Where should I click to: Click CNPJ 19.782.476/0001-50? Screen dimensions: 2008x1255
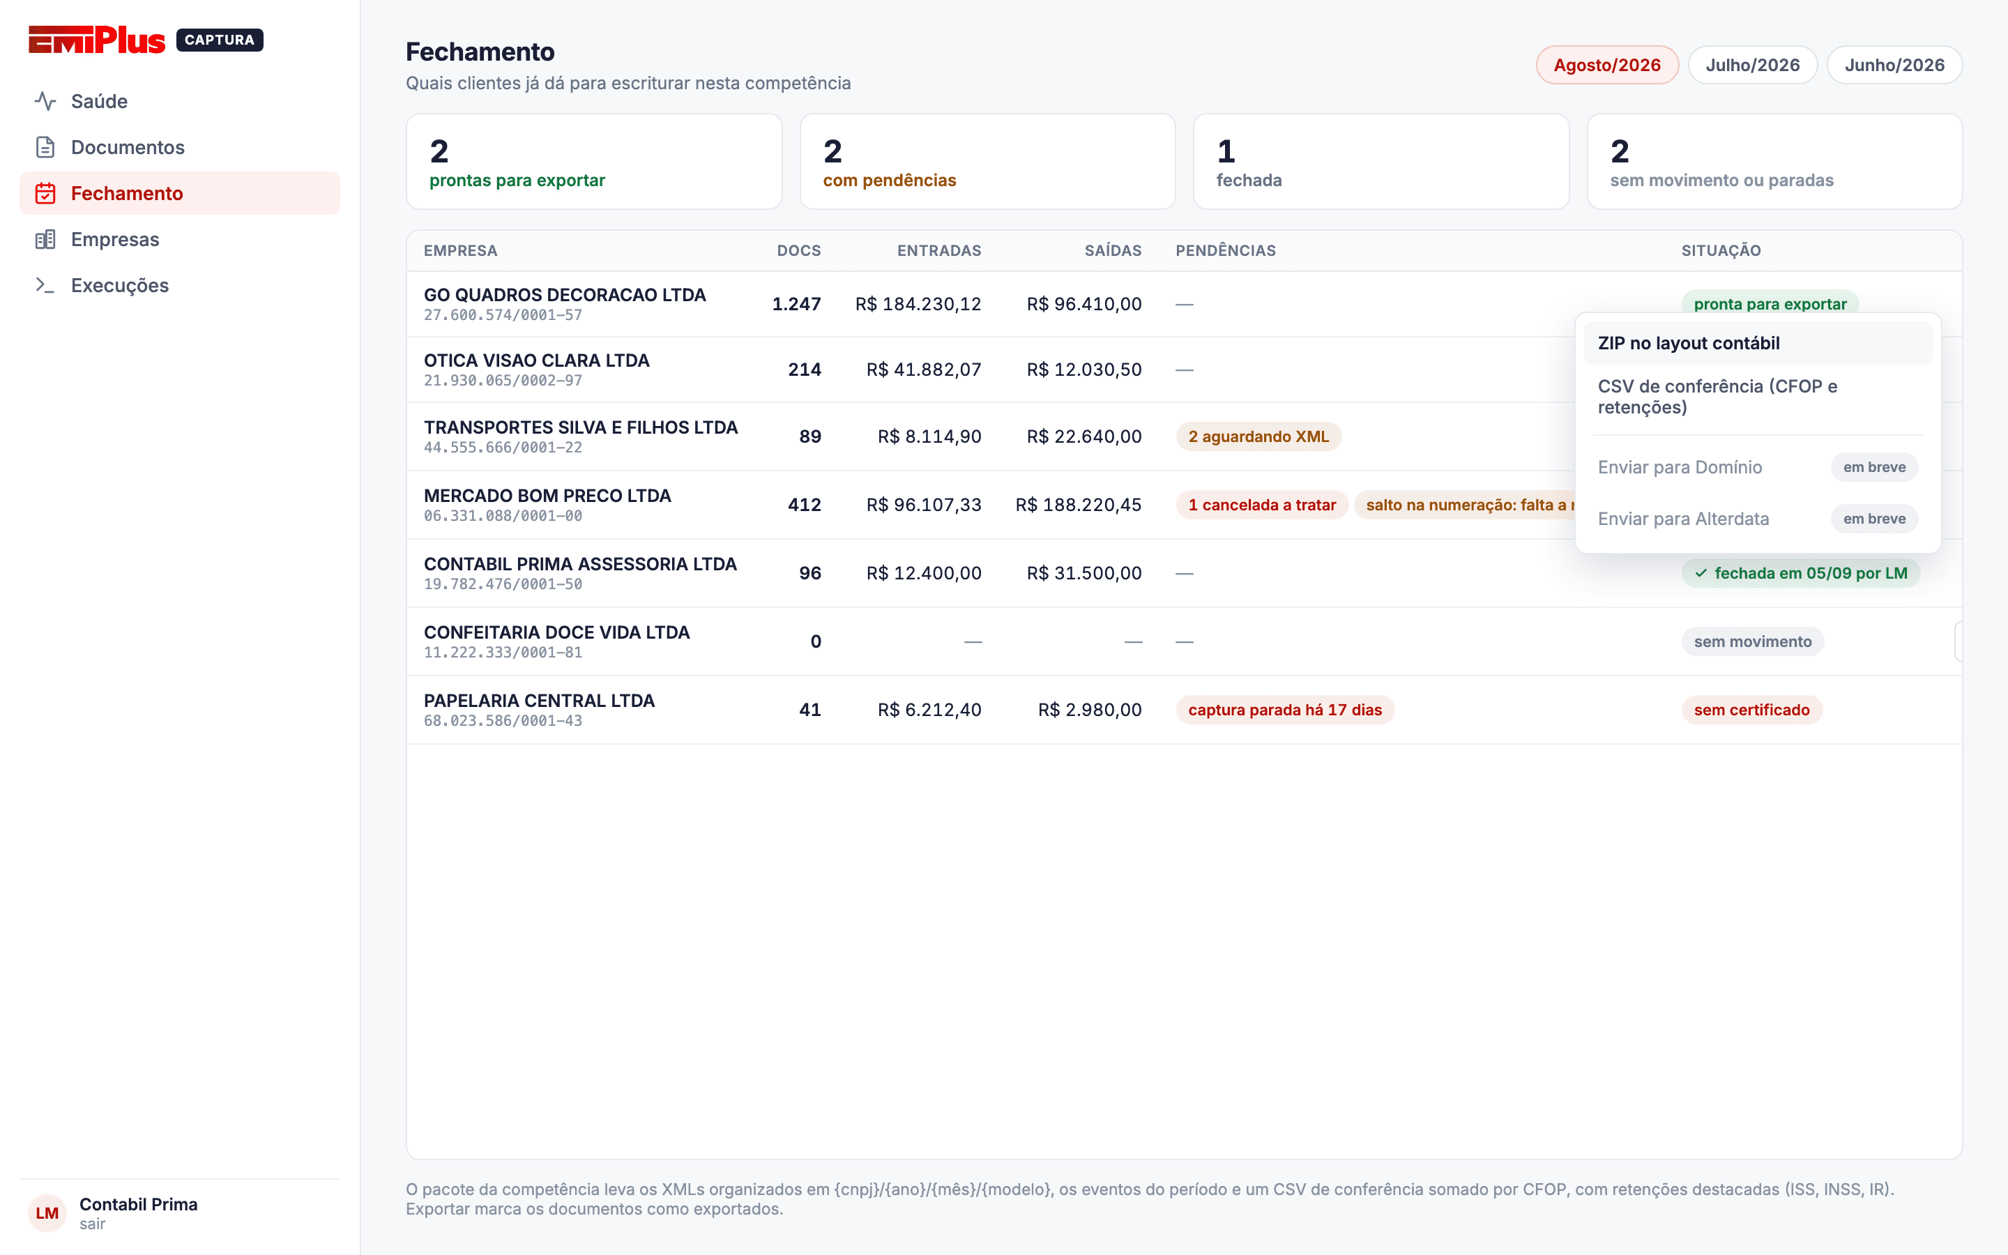(503, 584)
